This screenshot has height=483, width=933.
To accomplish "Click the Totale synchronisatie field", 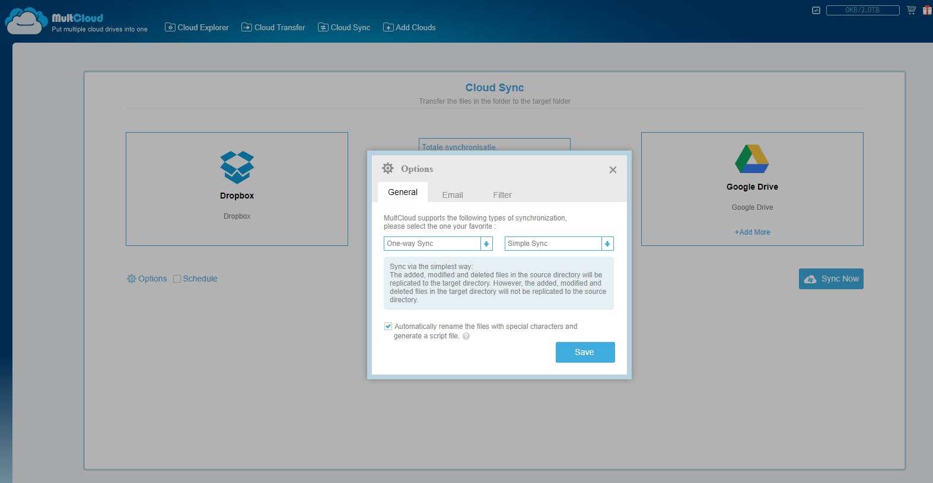I will (495, 146).
